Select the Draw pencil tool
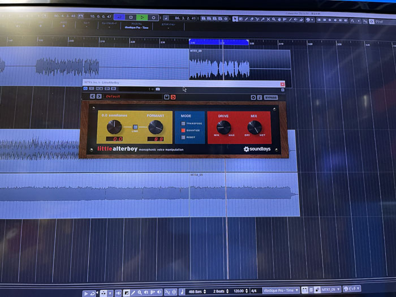Viewport: 396px width, 297px height. (246, 19)
